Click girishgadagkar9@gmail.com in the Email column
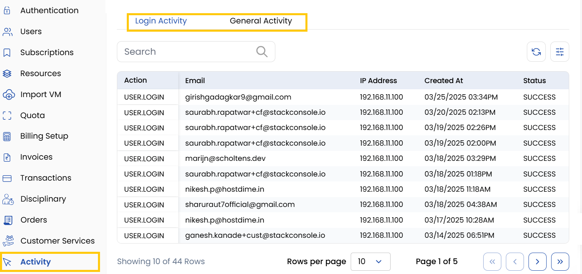This screenshot has width=582, height=274. (x=237, y=97)
